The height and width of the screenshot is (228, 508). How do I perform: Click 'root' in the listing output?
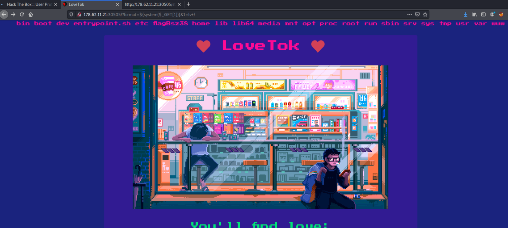[351, 24]
